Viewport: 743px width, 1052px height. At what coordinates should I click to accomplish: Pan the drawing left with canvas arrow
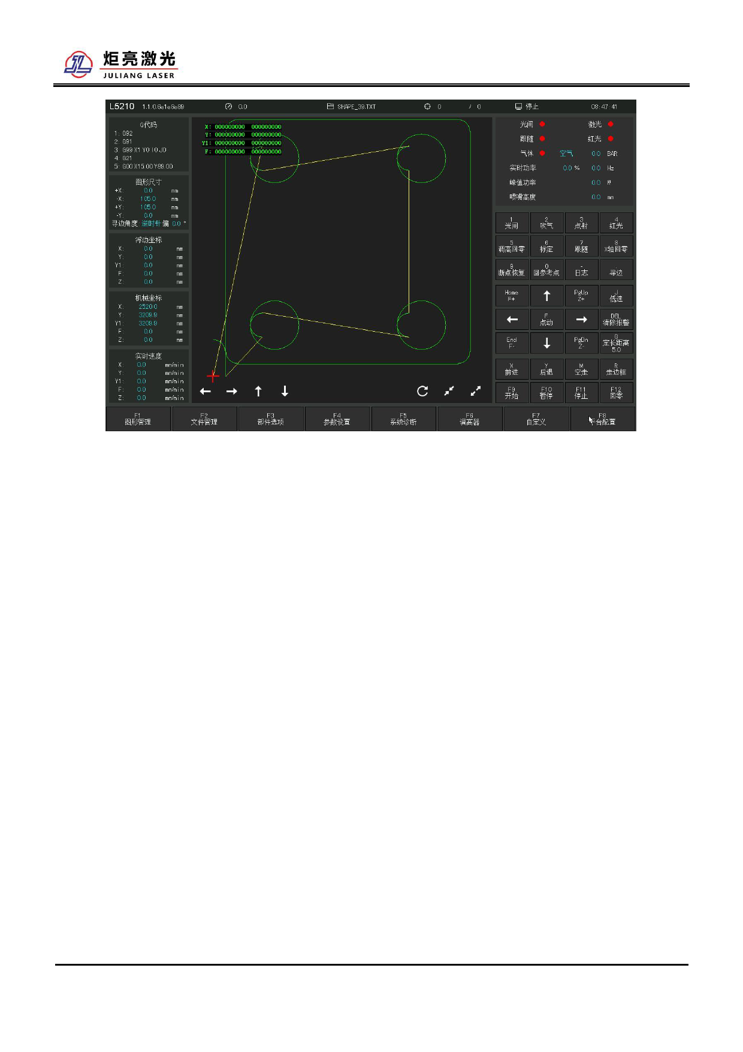point(206,392)
